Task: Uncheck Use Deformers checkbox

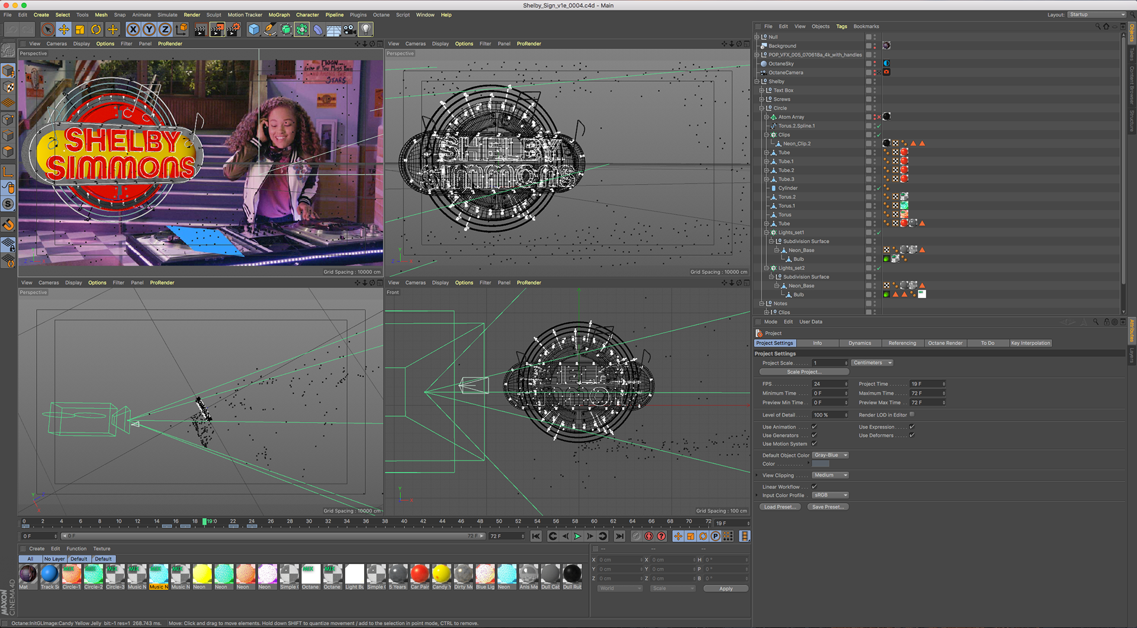Action: [x=912, y=435]
